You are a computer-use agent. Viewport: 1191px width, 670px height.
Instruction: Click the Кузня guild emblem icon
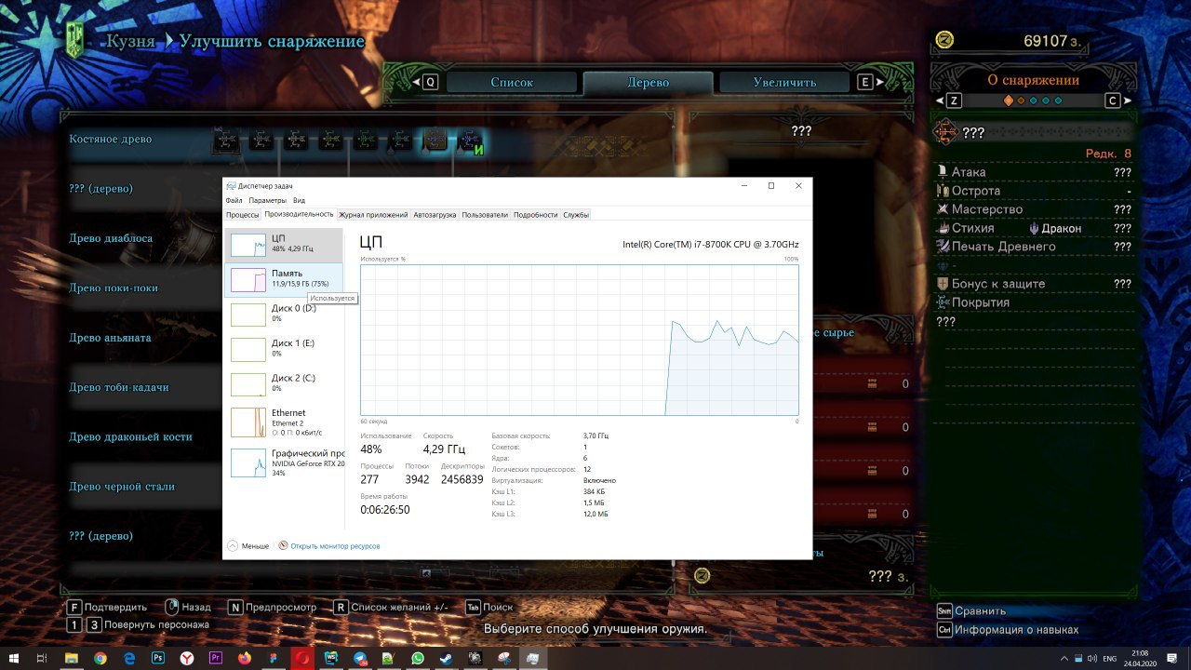[x=76, y=40]
